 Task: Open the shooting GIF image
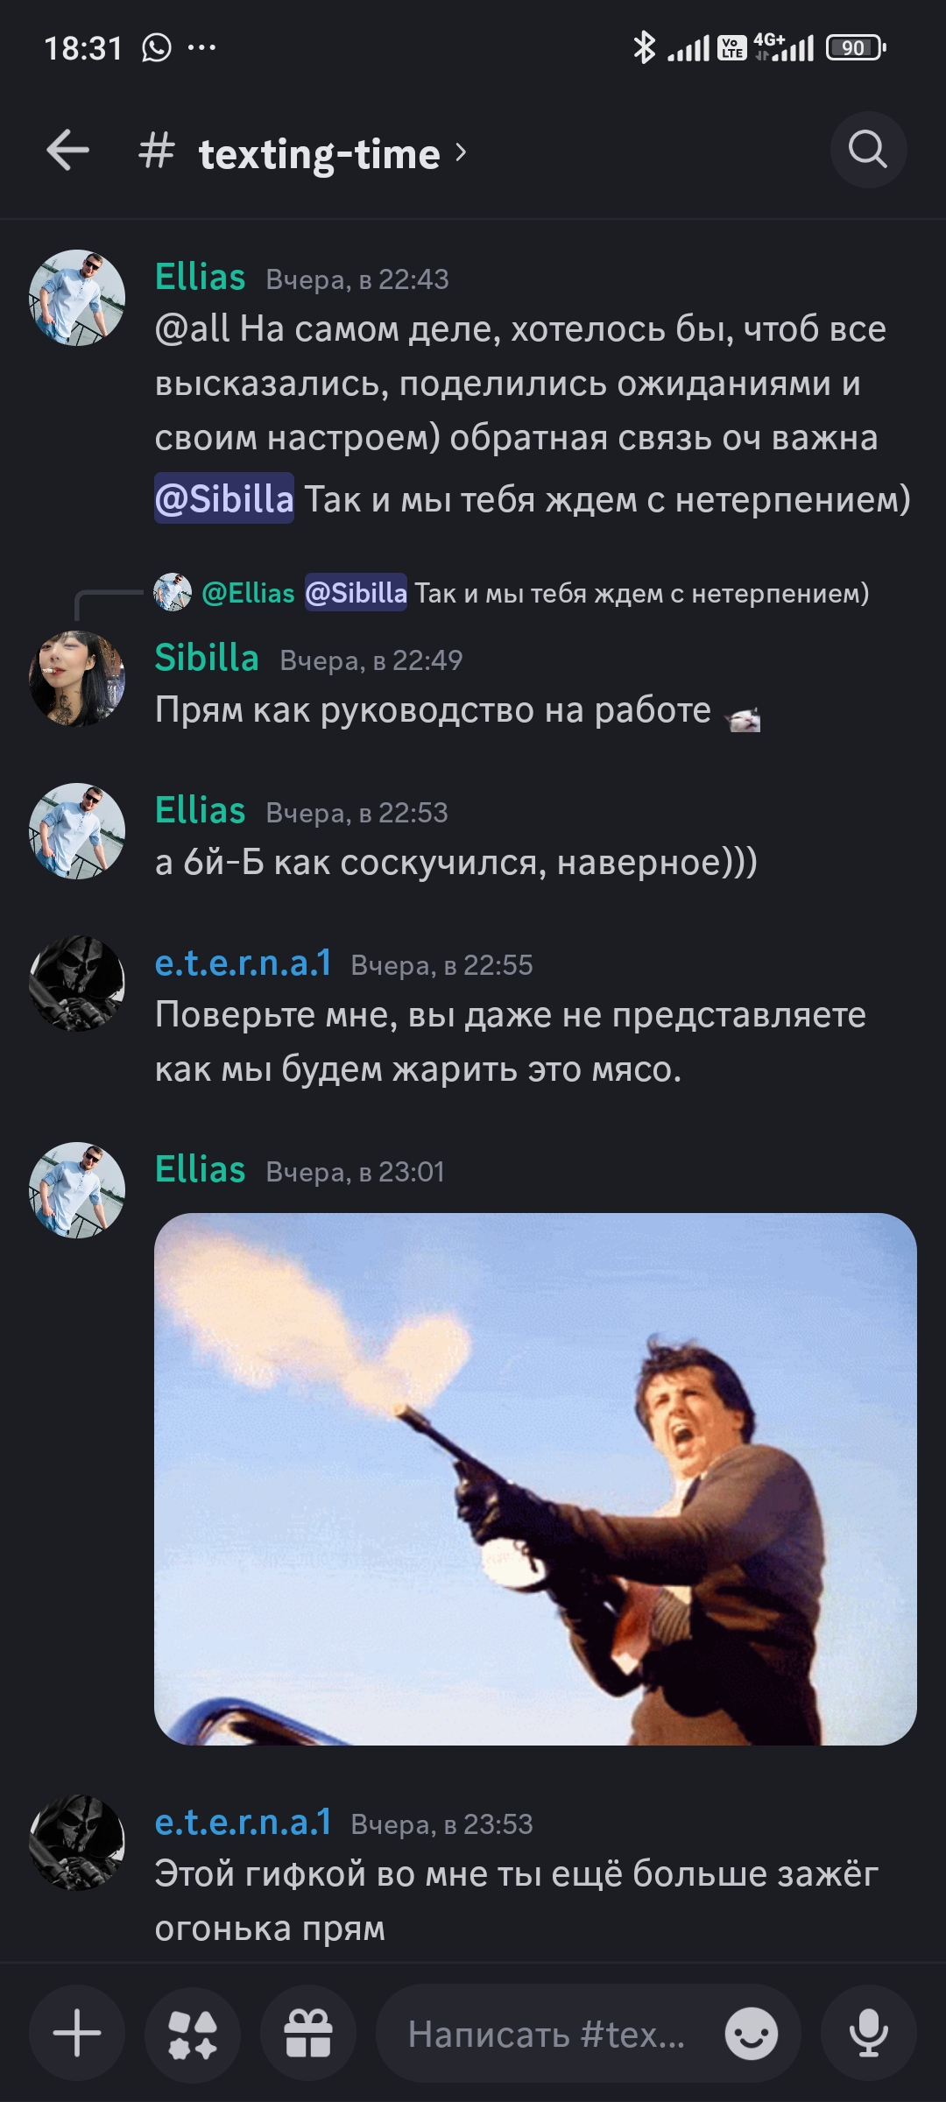tap(535, 1478)
